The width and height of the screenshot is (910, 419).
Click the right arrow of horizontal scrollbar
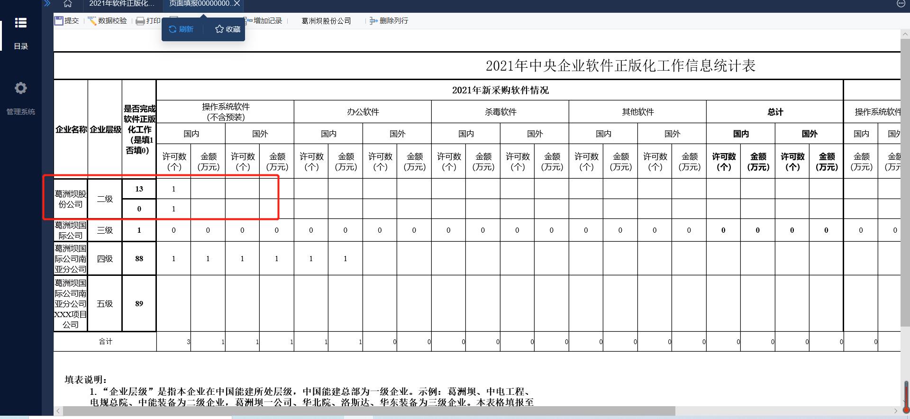click(x=896, y=411)
